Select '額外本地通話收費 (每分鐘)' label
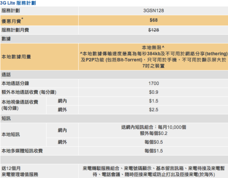The image size is (228, 178). click(29, 92)
